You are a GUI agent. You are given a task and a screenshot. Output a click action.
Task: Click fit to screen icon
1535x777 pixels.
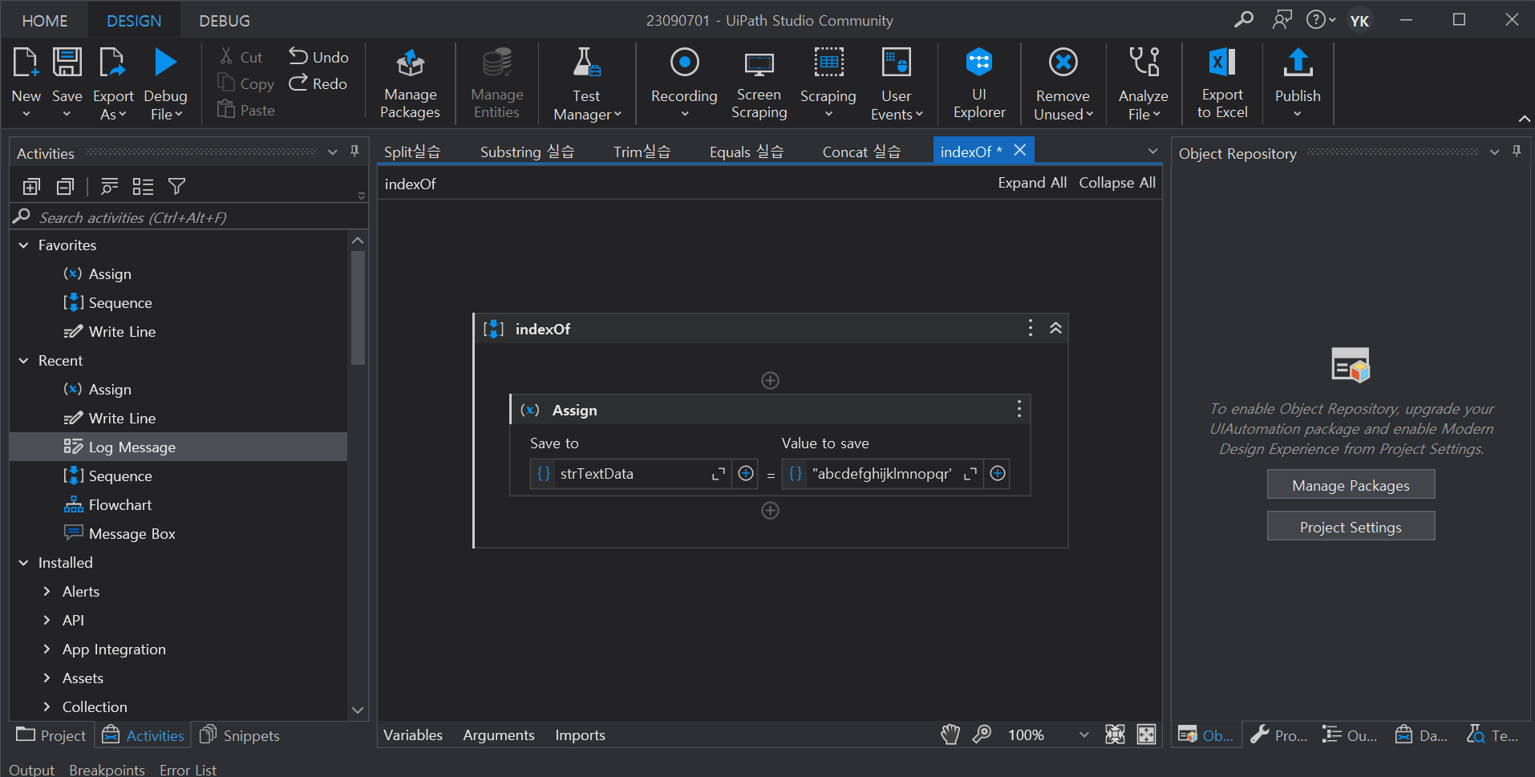[1115, 734]
